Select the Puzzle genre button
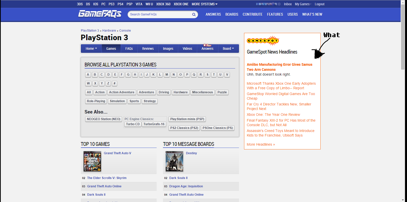407x202 pixels. pos(222,92)
